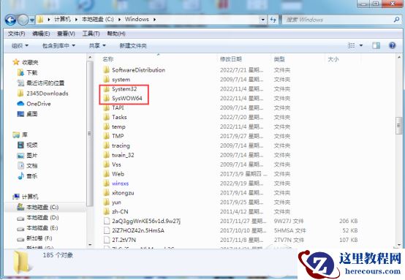Select the SysWOW64 folder icon
The image size is (405, 280).
coord(106,98)
